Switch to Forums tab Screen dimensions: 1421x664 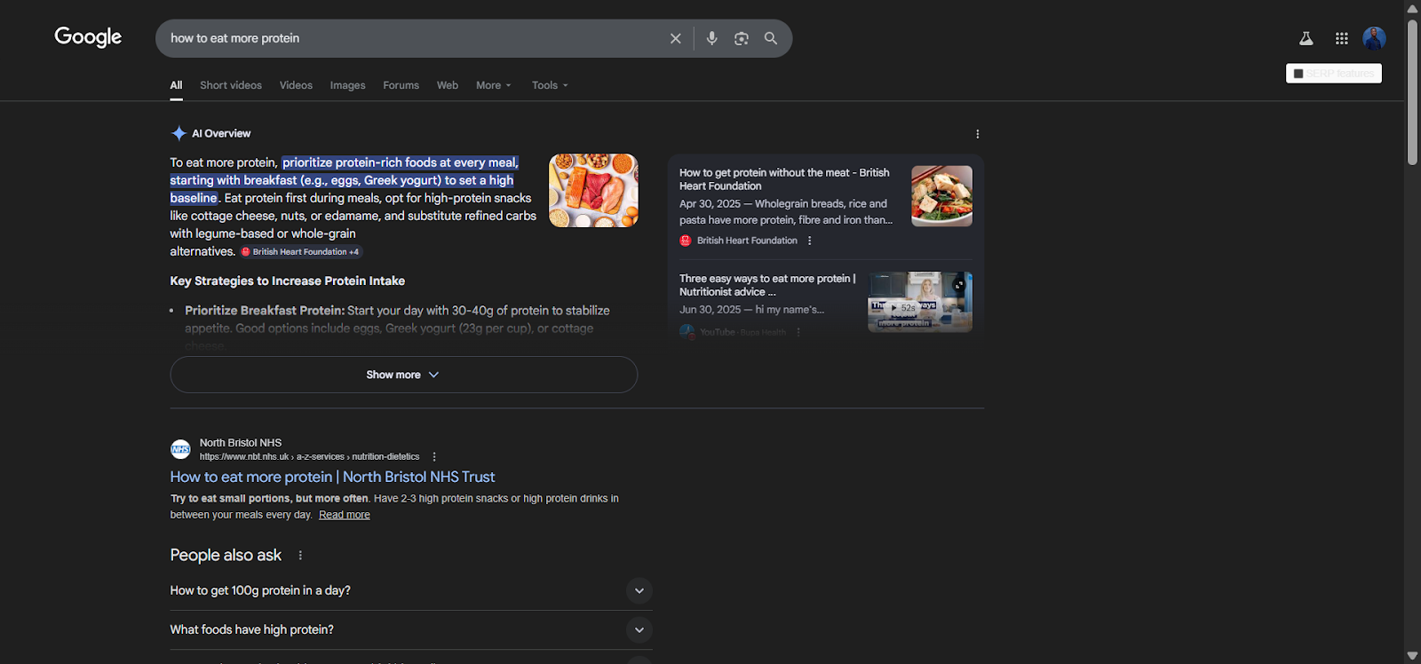tap(401, 85)
